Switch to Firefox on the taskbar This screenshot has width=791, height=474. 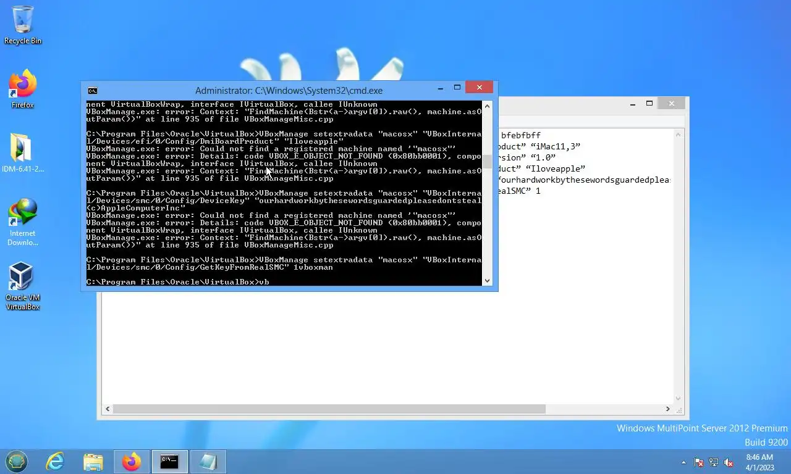pyautogui.click(x=132, y=462)
